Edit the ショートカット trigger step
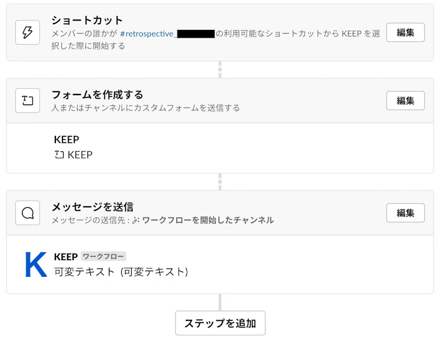Screen dimensions: 442x343 [x=405, y=33]
